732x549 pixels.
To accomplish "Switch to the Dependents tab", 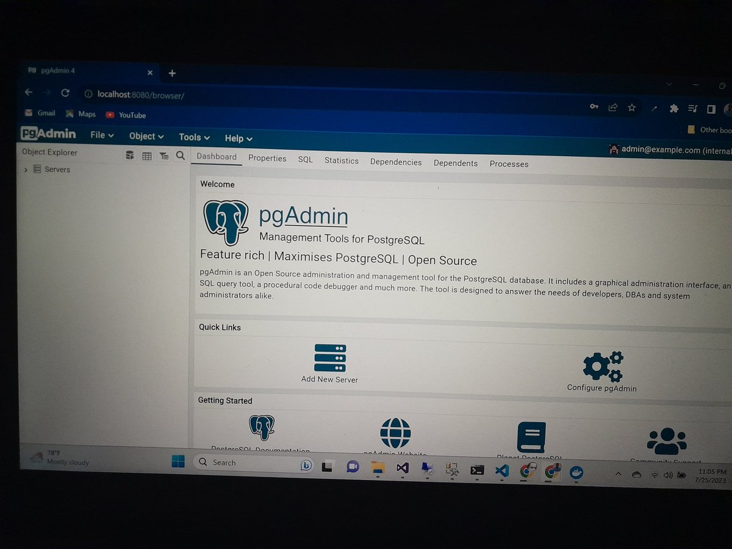I will (x=456, y=163).
